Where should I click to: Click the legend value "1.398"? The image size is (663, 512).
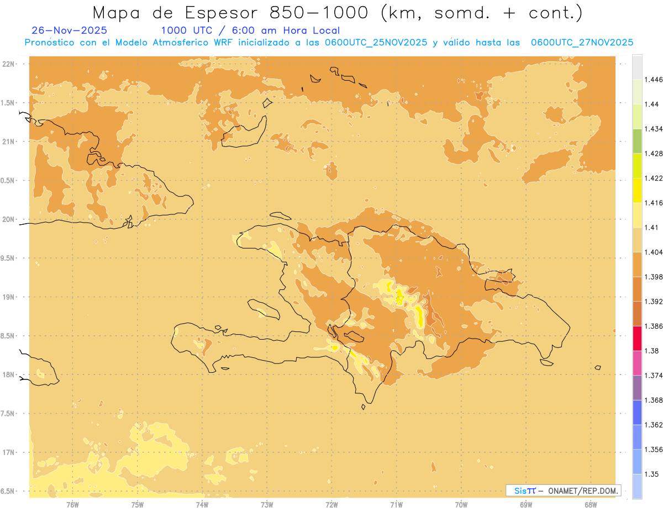(x=653, y=277)
